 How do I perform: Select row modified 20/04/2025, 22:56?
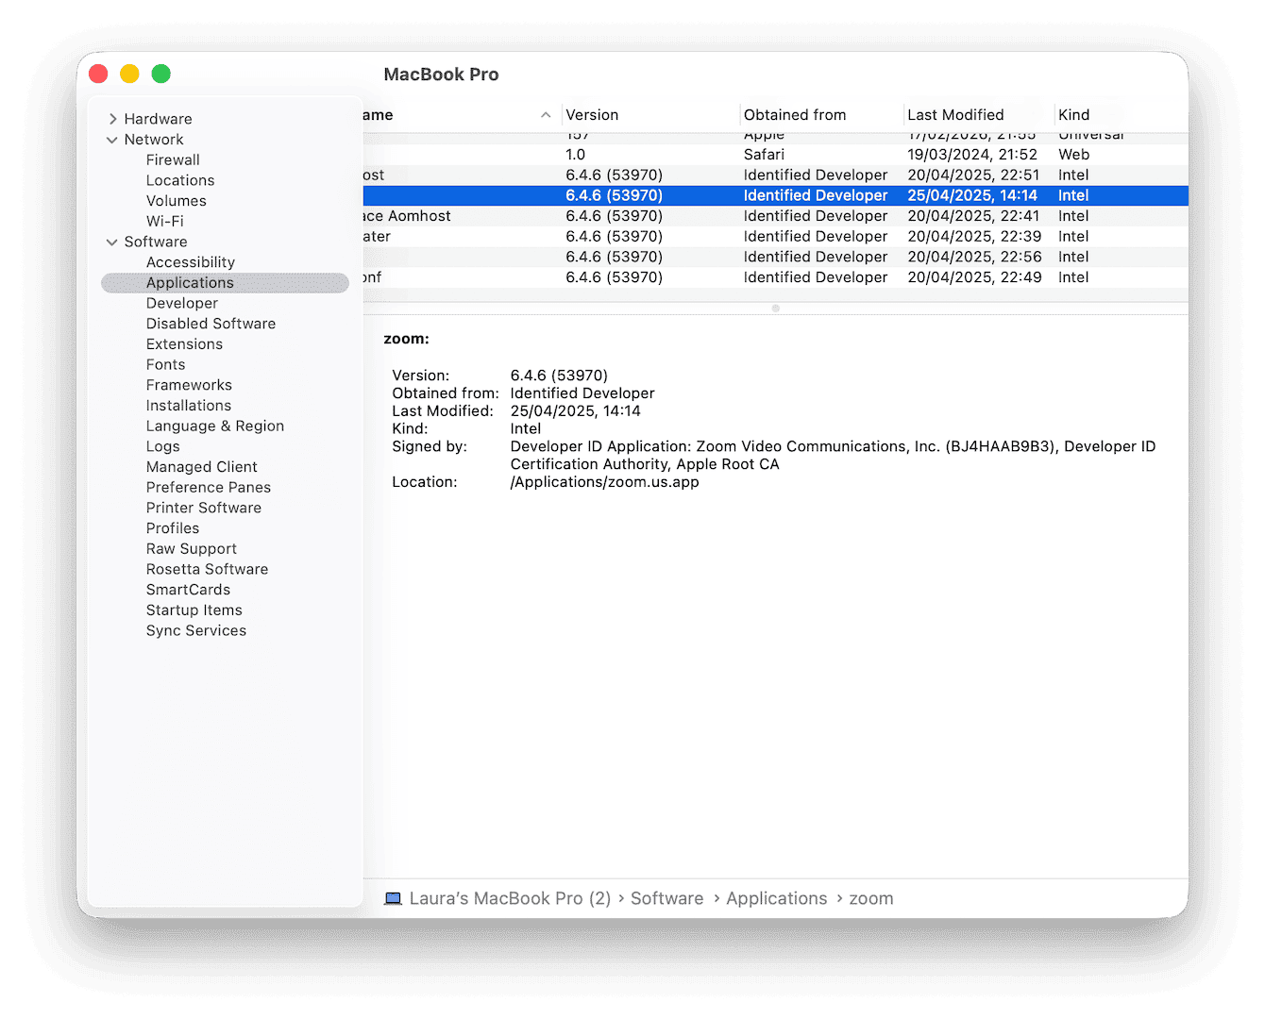pyautogui.click(x=775, y=257)
